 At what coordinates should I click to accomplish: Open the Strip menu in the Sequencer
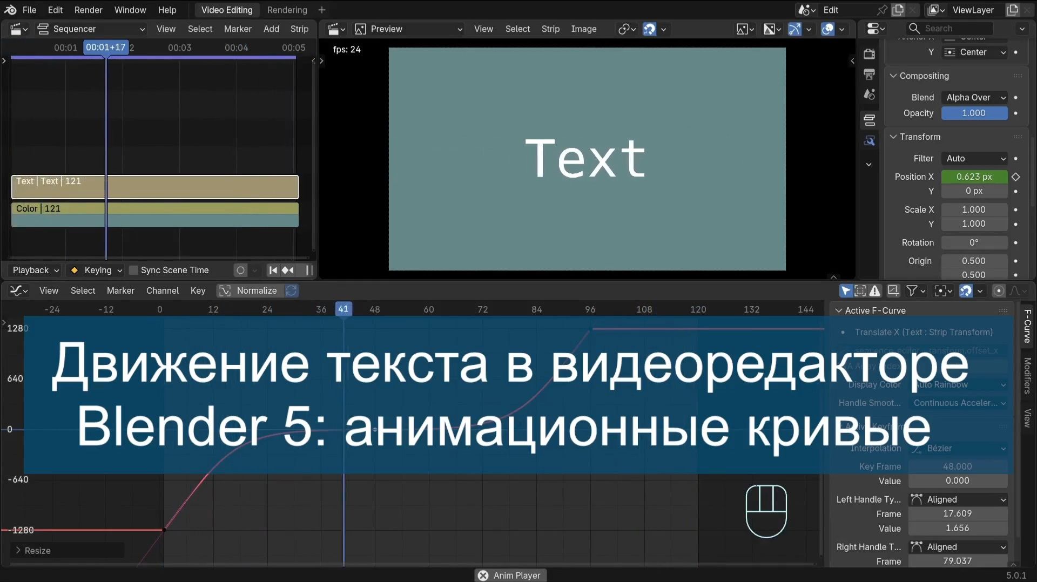299,29
